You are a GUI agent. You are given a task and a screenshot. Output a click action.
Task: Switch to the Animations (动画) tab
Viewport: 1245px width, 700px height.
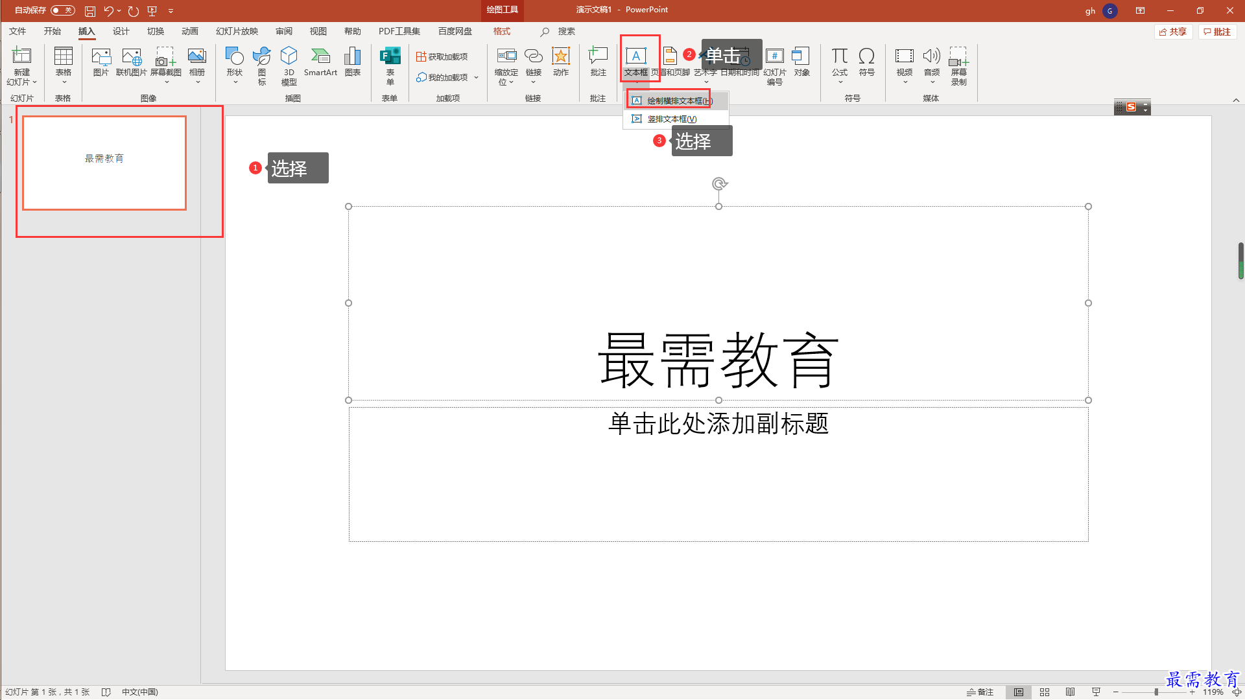[189, 31]
